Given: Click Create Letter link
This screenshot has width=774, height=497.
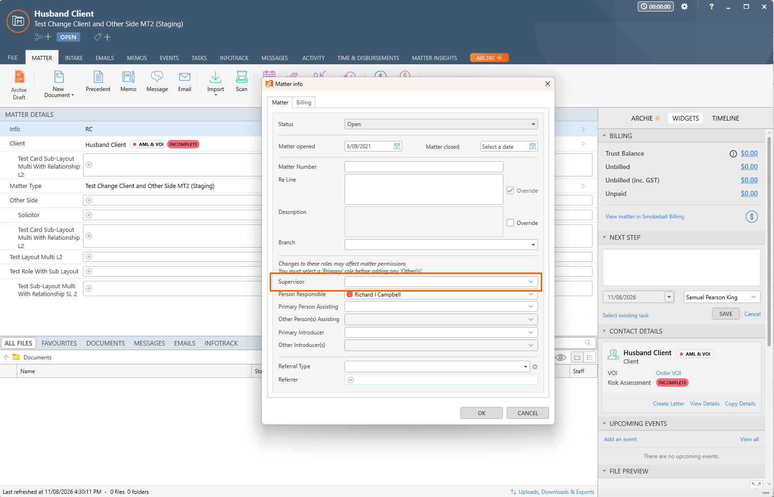Looking at the screenshot, I should click(x=669, y=404).
